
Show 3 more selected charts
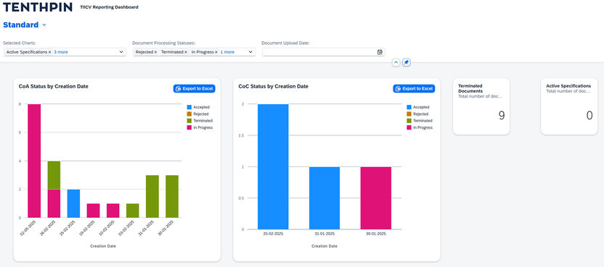point(61,52)
